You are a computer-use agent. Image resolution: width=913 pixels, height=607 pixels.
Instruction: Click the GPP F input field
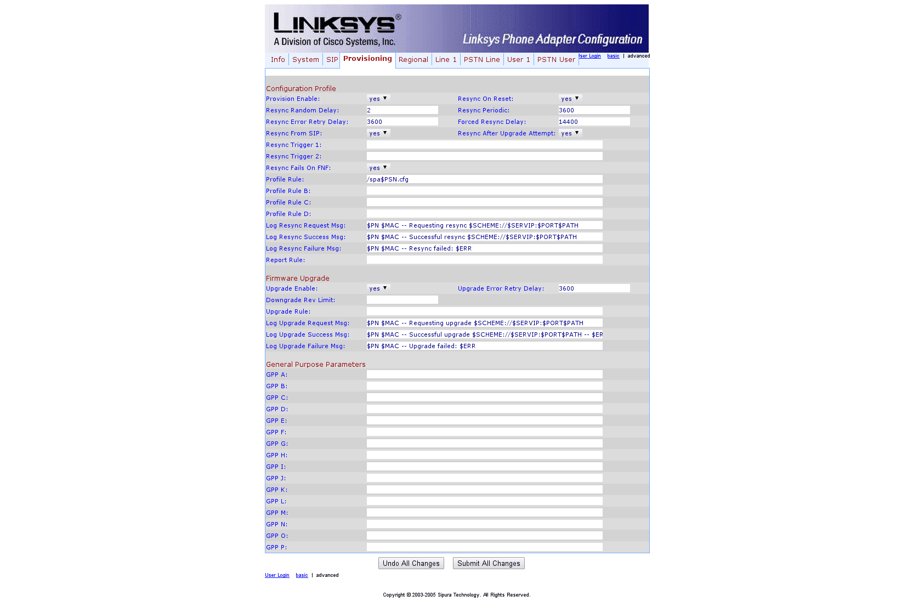(x=485, y=432)
